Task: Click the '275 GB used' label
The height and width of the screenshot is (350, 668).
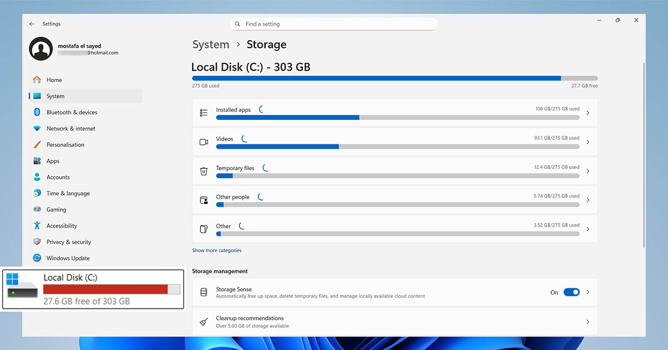Action: pos(205,86)
